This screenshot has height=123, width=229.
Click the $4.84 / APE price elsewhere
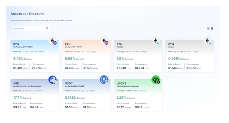point(37,107)
